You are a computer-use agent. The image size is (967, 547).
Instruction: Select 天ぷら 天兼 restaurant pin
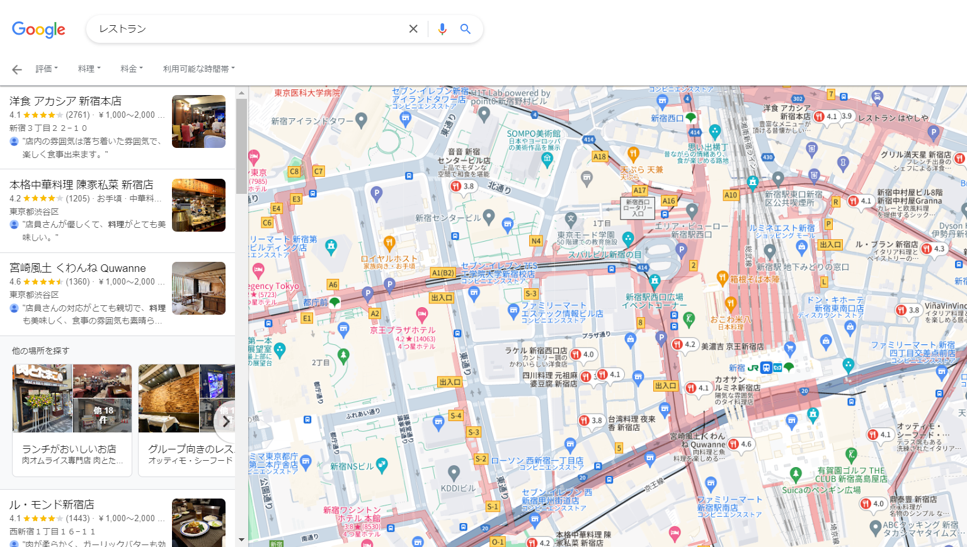tap(633, 154)
